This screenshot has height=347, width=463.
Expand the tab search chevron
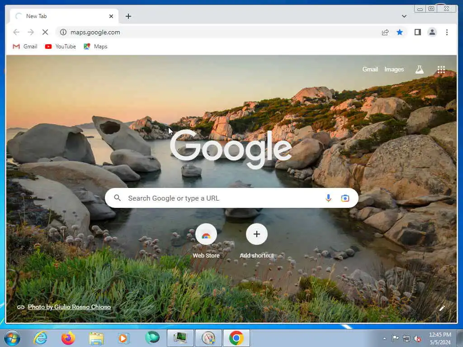tap(404, 16)
